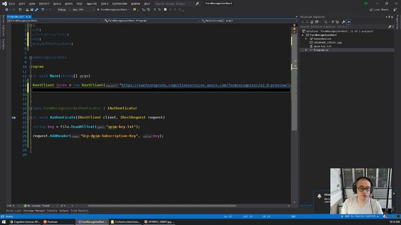Open the Any CPU platform dropdown
Image resolution: width=401 pixels, height=225 pixels.
[83, 10]
